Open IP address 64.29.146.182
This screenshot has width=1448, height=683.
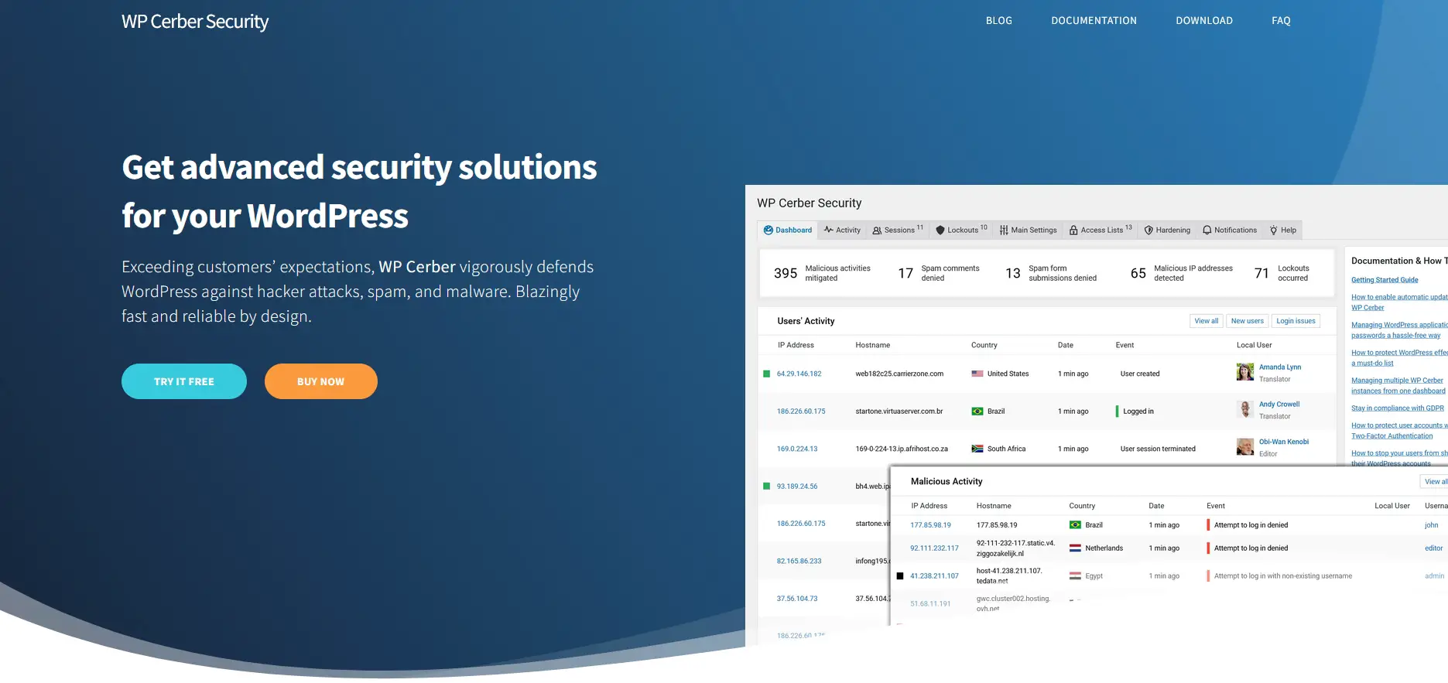pos(799,374)
